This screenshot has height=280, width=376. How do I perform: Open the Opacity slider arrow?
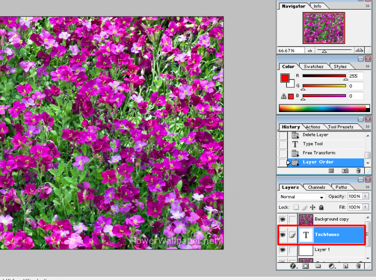pos(366,197)
